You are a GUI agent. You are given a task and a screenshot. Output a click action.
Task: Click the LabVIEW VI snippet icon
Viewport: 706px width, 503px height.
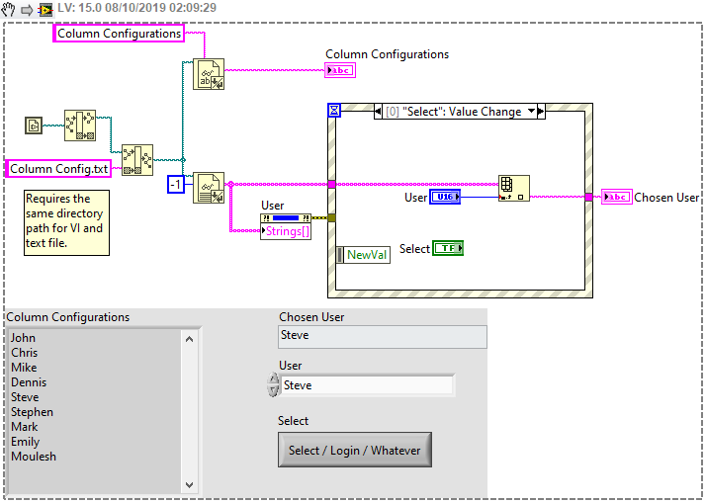[45, 10]
